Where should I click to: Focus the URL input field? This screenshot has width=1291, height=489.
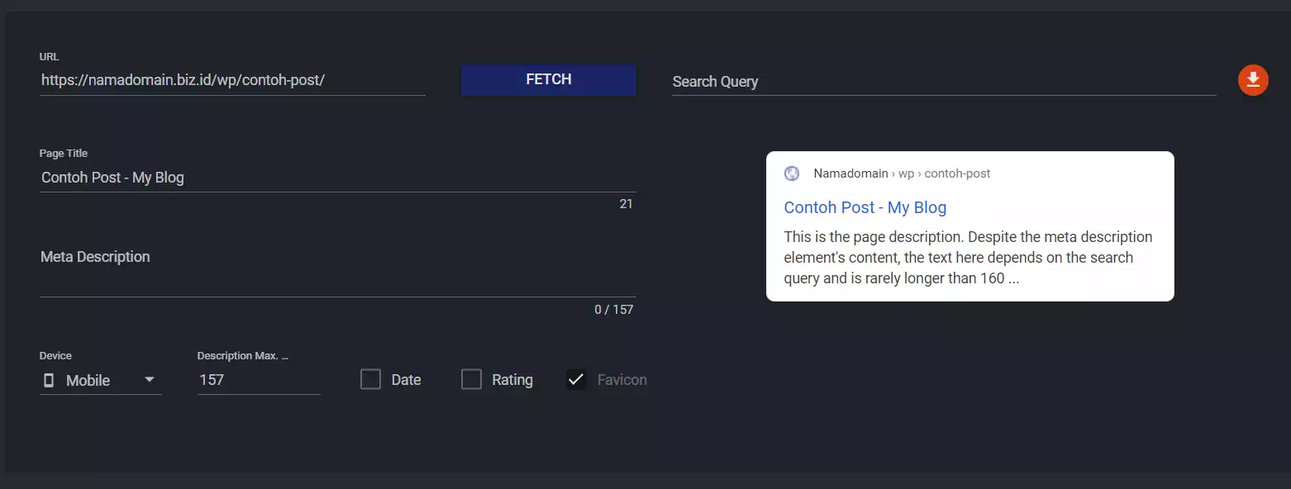(232, 80)
